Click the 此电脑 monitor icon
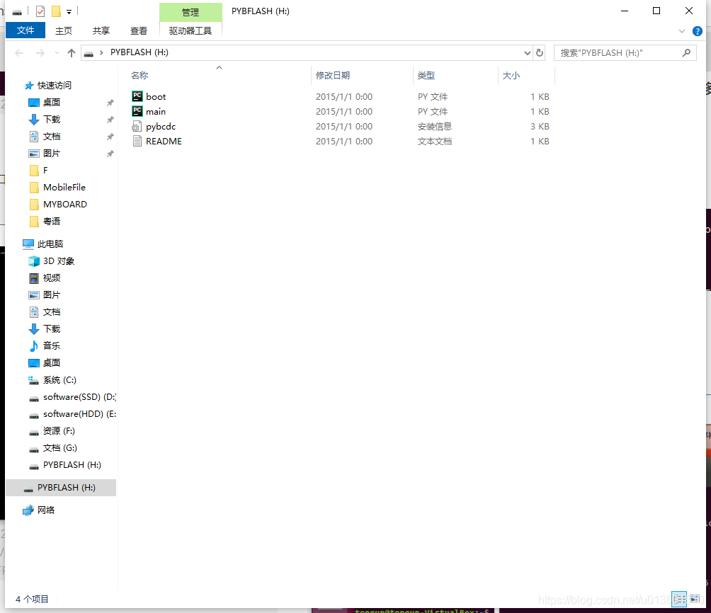 [28, 244]
